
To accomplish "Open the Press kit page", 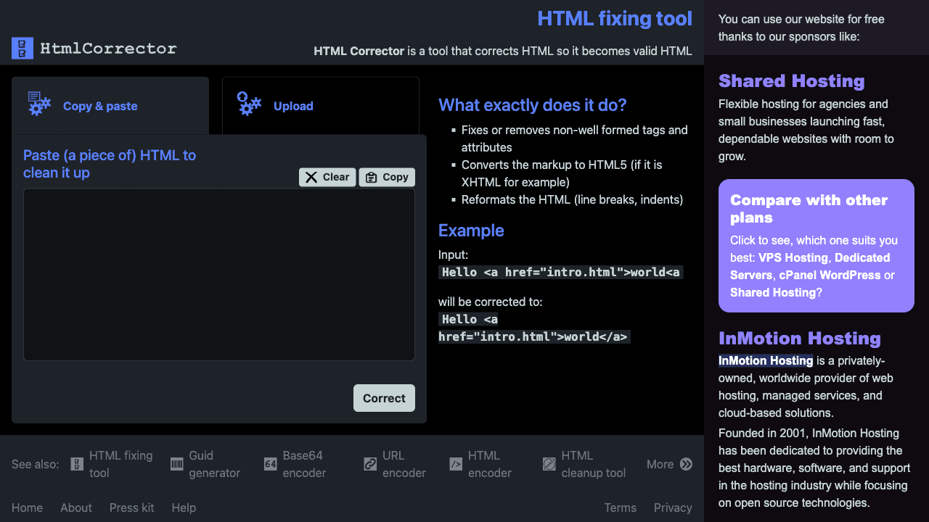I will point(131,507).
